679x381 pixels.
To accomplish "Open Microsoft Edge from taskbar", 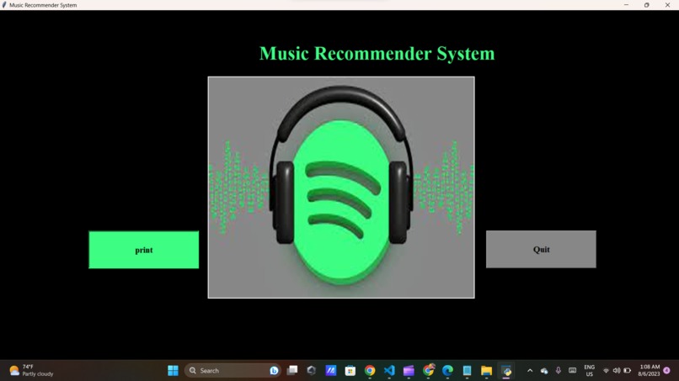I will 447,371.
